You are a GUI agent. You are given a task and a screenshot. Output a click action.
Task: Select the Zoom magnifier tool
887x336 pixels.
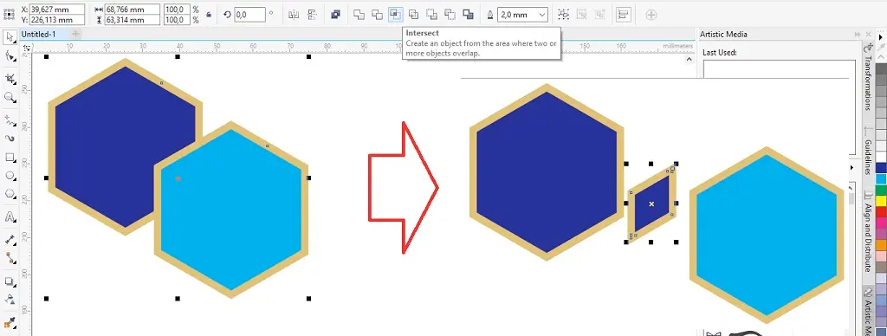10,98
